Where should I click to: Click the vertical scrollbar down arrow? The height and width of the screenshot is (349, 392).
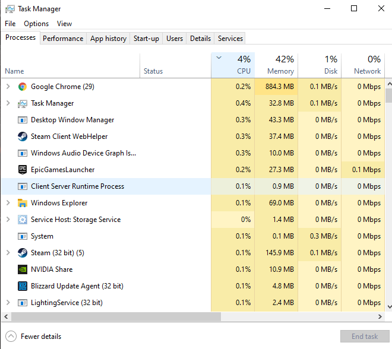pyautogui.click(x=389, y=307)
